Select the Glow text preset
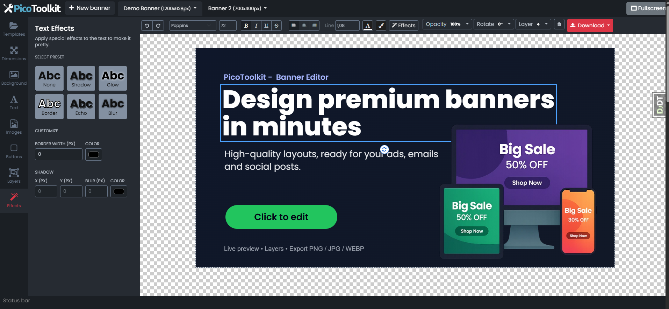This screenshot has width=669, height=309. 113,78
